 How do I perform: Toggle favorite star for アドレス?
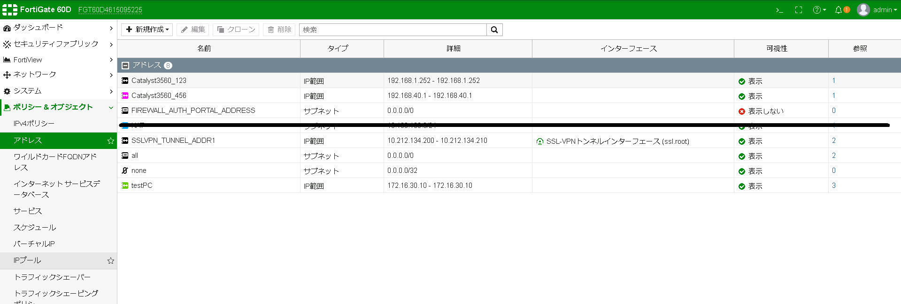111,141
